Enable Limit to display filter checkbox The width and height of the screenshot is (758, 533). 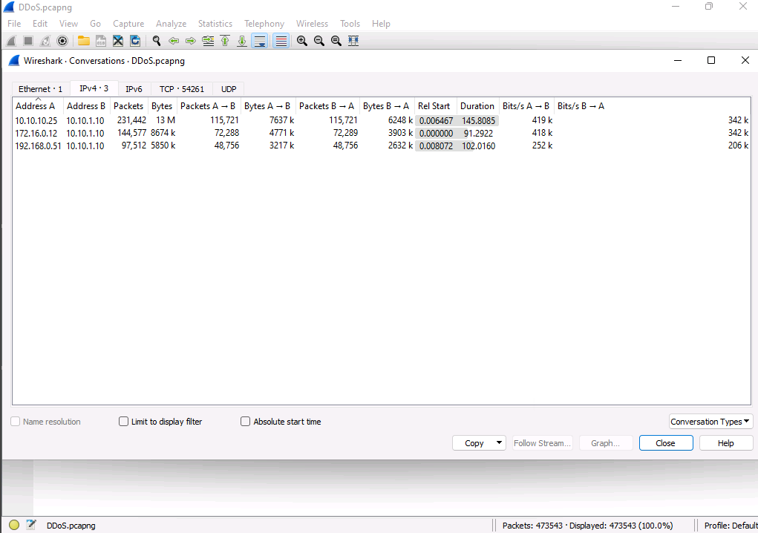click(x=124, y=422)
